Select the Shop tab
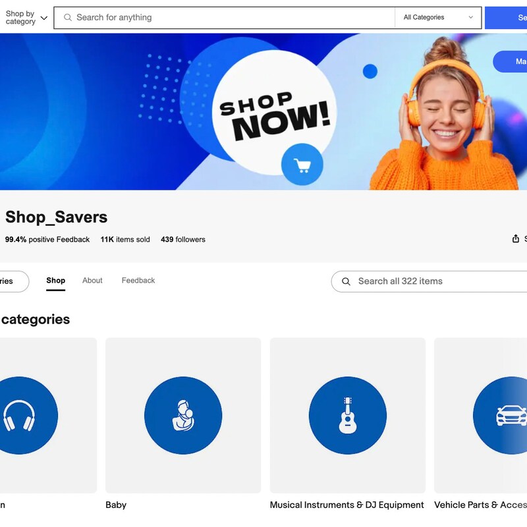This screenshot has height=527, width=527. click(x=55, y=280)
